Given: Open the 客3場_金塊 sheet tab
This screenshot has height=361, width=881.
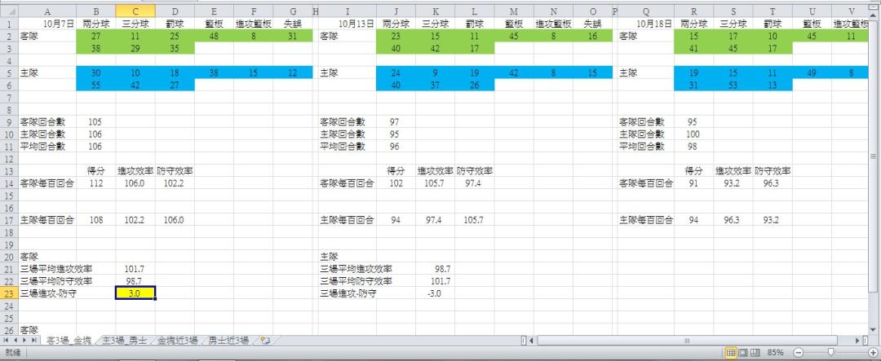Looking at the screenshot, I should [69, 341].
